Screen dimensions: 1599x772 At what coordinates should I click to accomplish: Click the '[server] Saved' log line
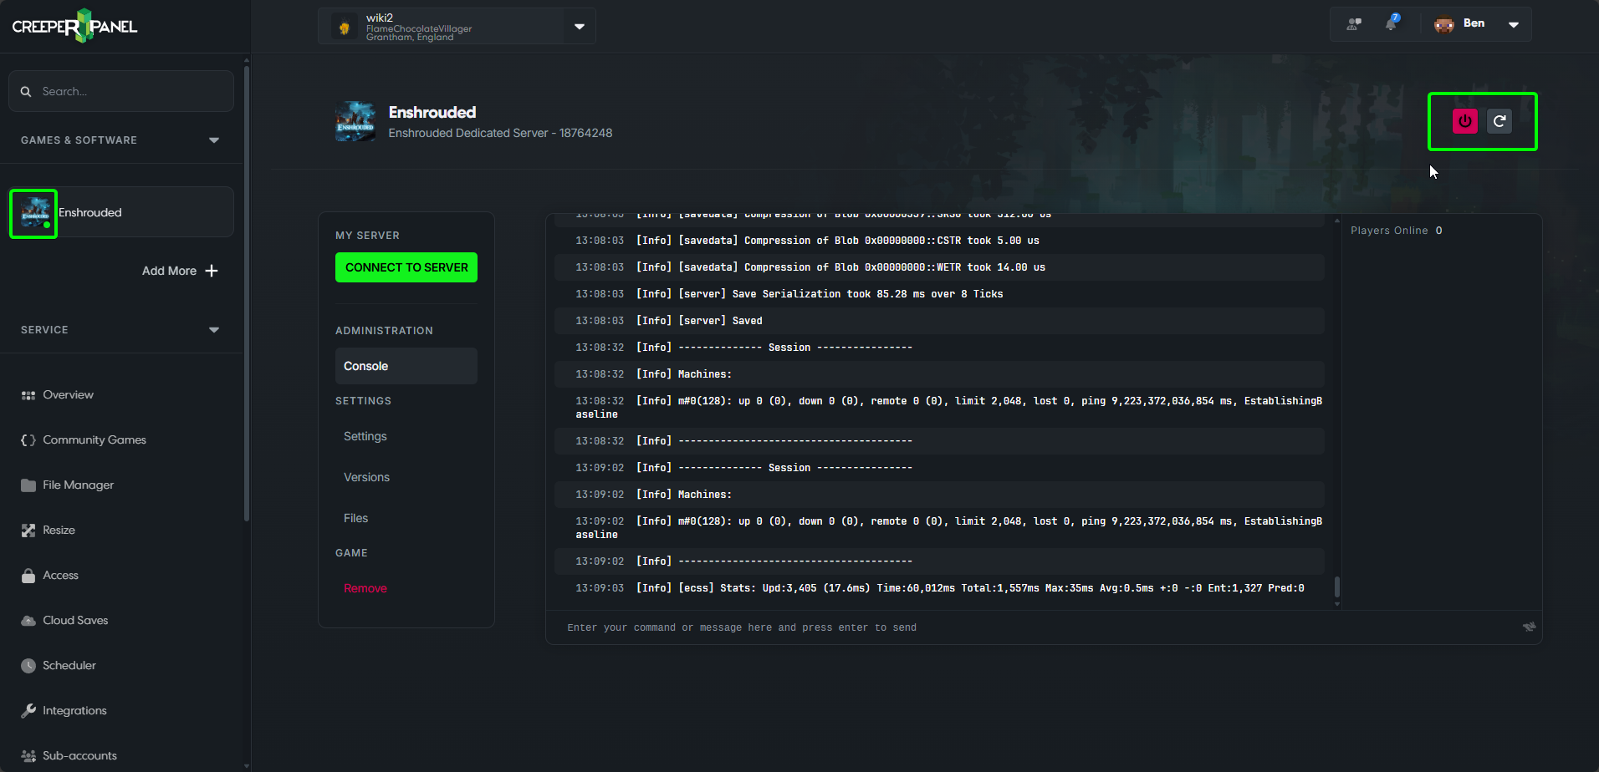[939, 321]
